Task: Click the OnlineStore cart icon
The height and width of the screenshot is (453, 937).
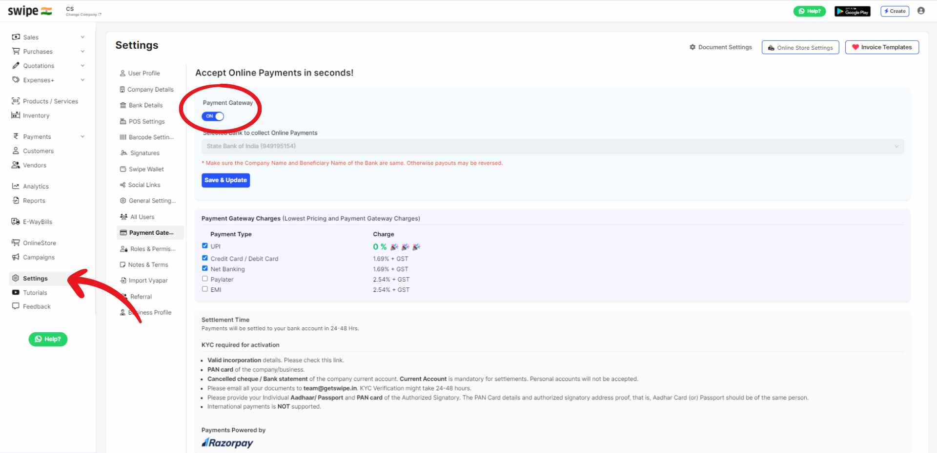Action: click(16, 243)
